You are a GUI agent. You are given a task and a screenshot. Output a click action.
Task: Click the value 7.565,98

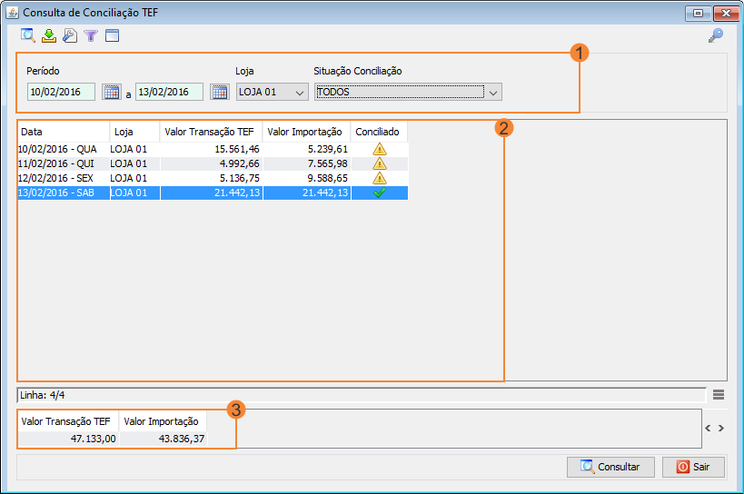327,163
